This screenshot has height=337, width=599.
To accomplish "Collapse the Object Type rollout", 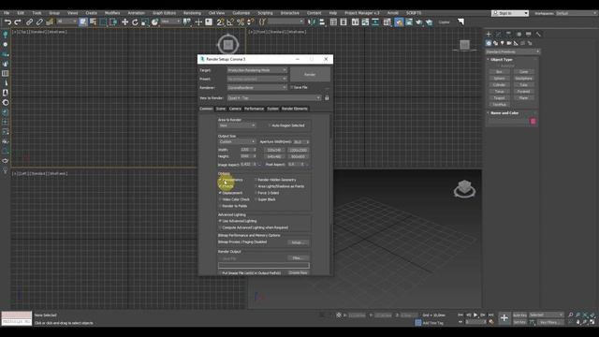I will (502, 60).
